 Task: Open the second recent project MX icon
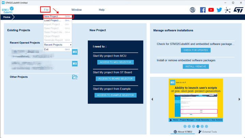(75, 64)
